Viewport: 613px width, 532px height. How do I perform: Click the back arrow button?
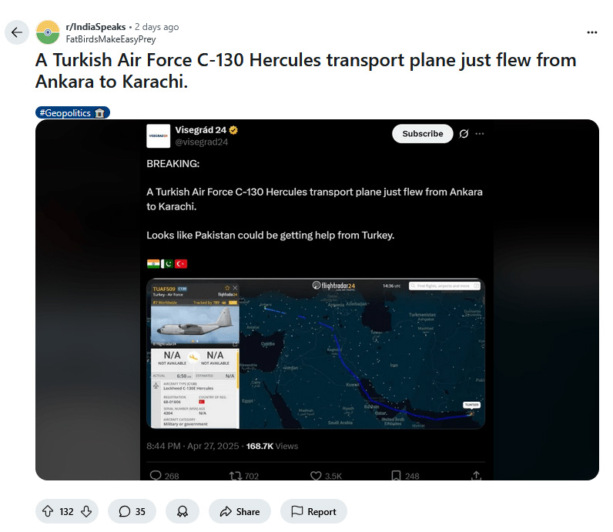pyautogui.click(x=18, y=32)
